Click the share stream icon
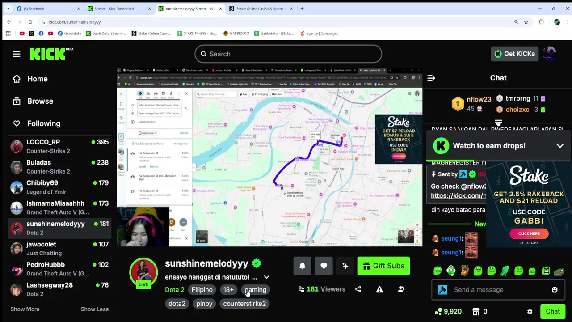 click(358, 289)
